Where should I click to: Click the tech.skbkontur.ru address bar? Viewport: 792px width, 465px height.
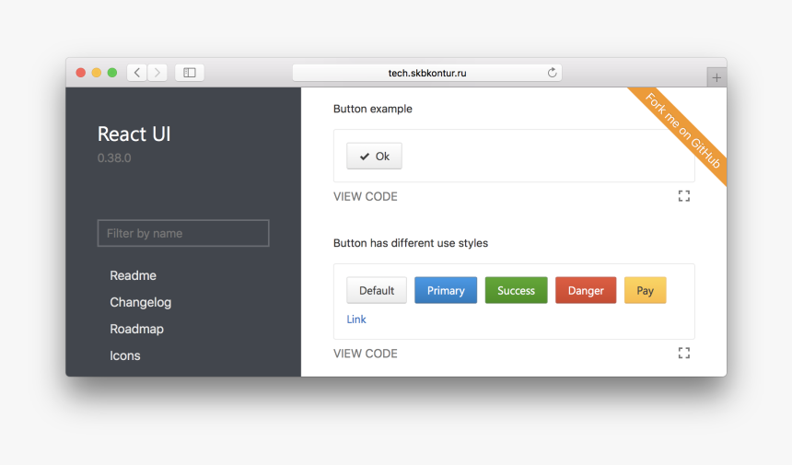click(426, 73)
